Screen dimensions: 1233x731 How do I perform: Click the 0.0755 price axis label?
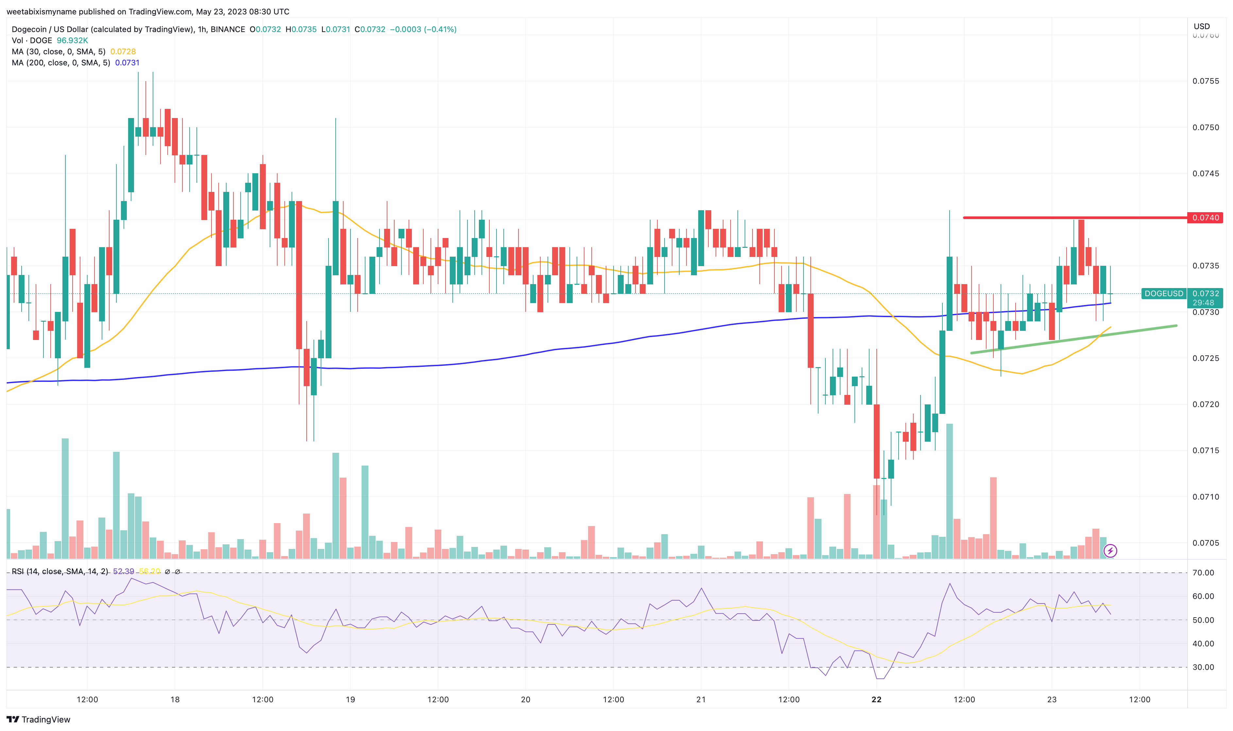tap(1206, 81)
